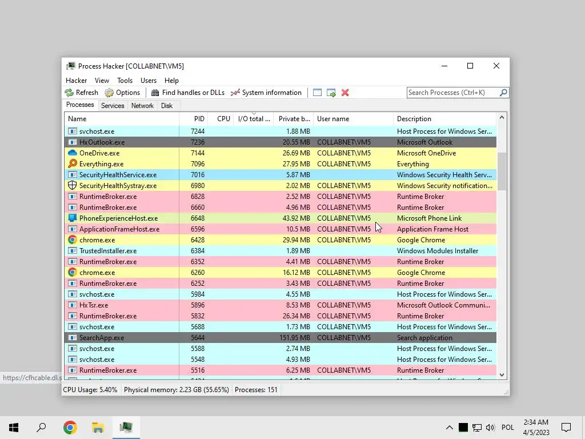Open the Help menu
The height and width of the screenshot is (439, 585).
[x=171, y=81]
